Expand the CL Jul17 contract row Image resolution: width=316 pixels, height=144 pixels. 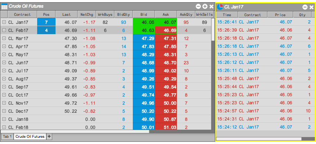[x=4, y=71]
